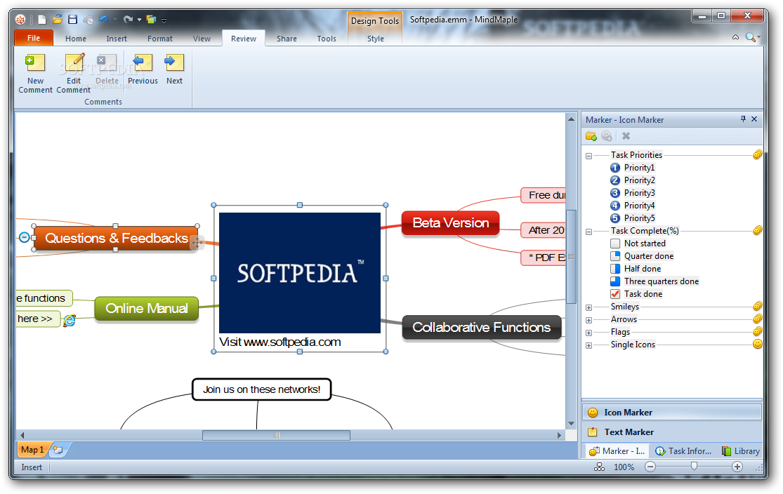This screenshot has height=494, width=783.
Task: Pin the Marker panel
Action: (x=743, y=119)
